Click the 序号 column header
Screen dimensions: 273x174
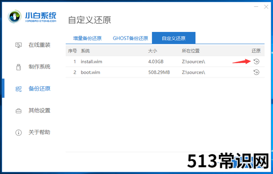click(x=72, y=51)
